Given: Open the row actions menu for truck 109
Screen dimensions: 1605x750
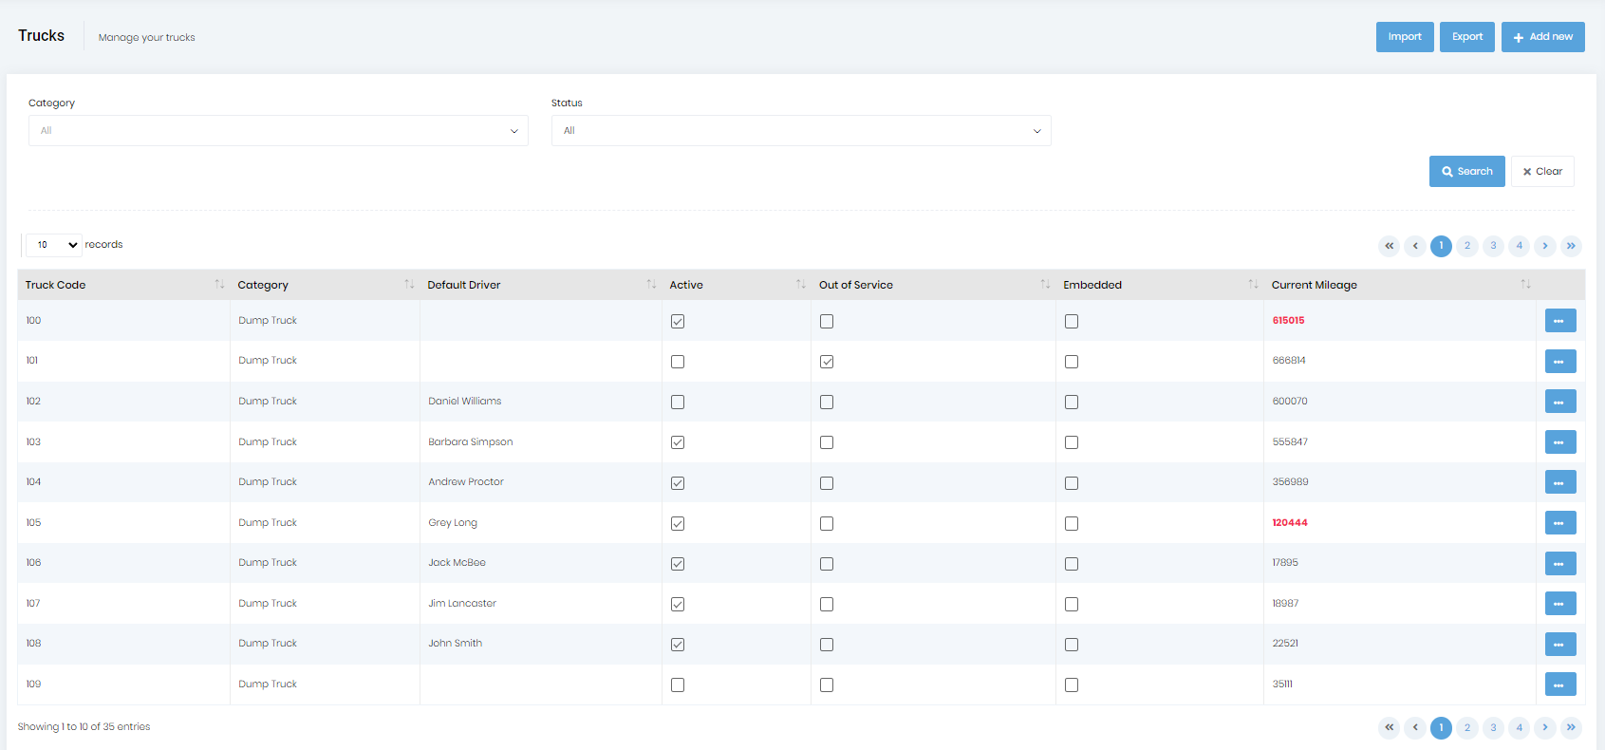Looking at the screenshot, I should [x=1559, y=684].
